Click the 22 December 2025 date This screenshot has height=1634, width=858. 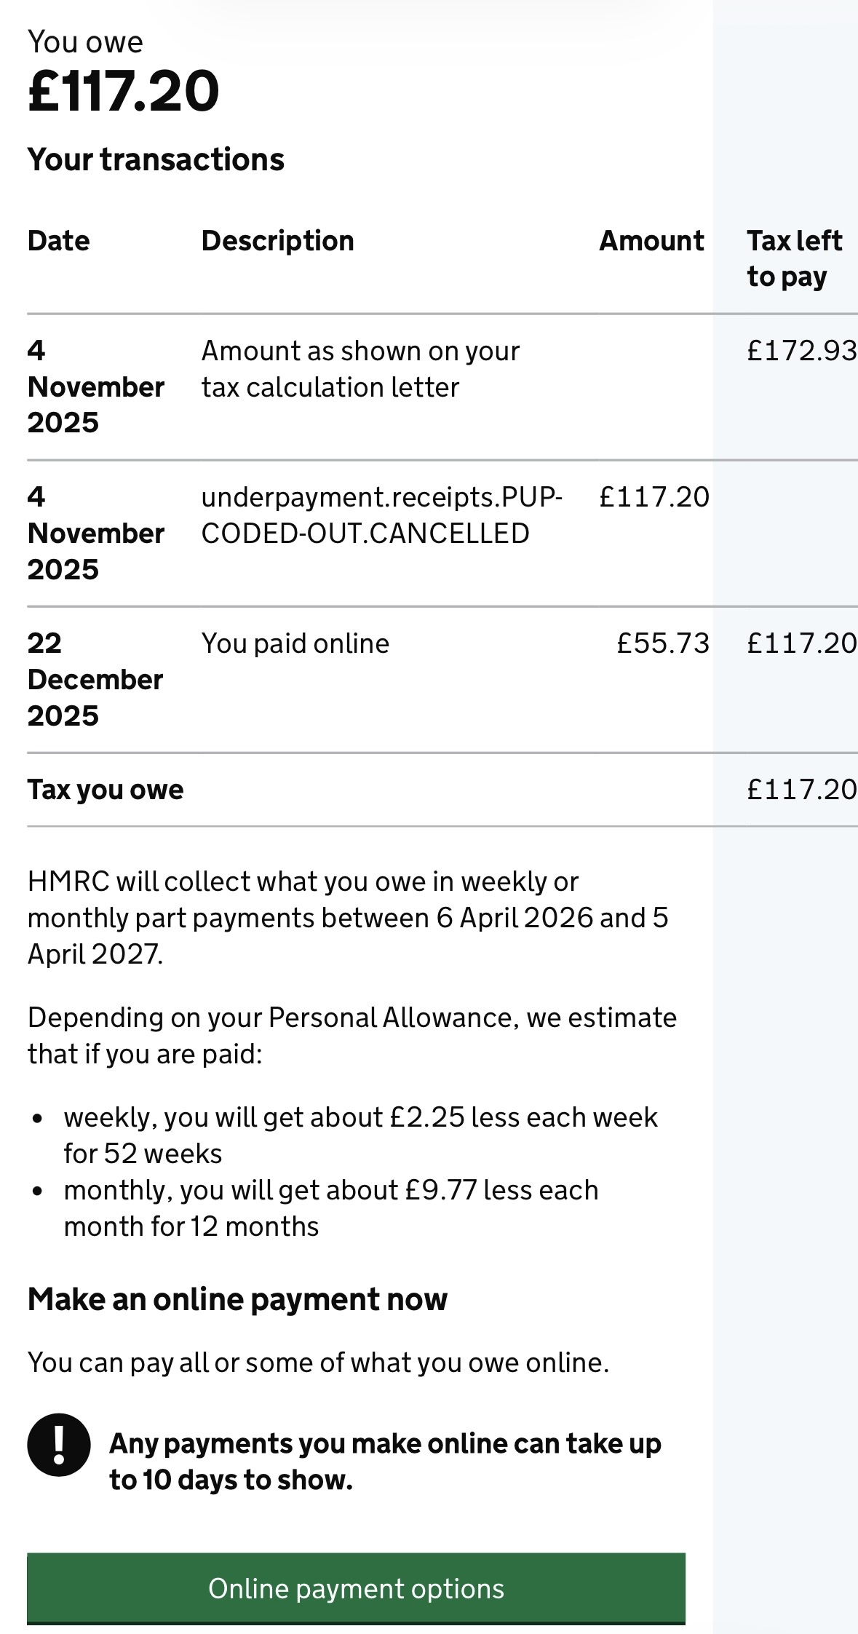coord(95,679)
